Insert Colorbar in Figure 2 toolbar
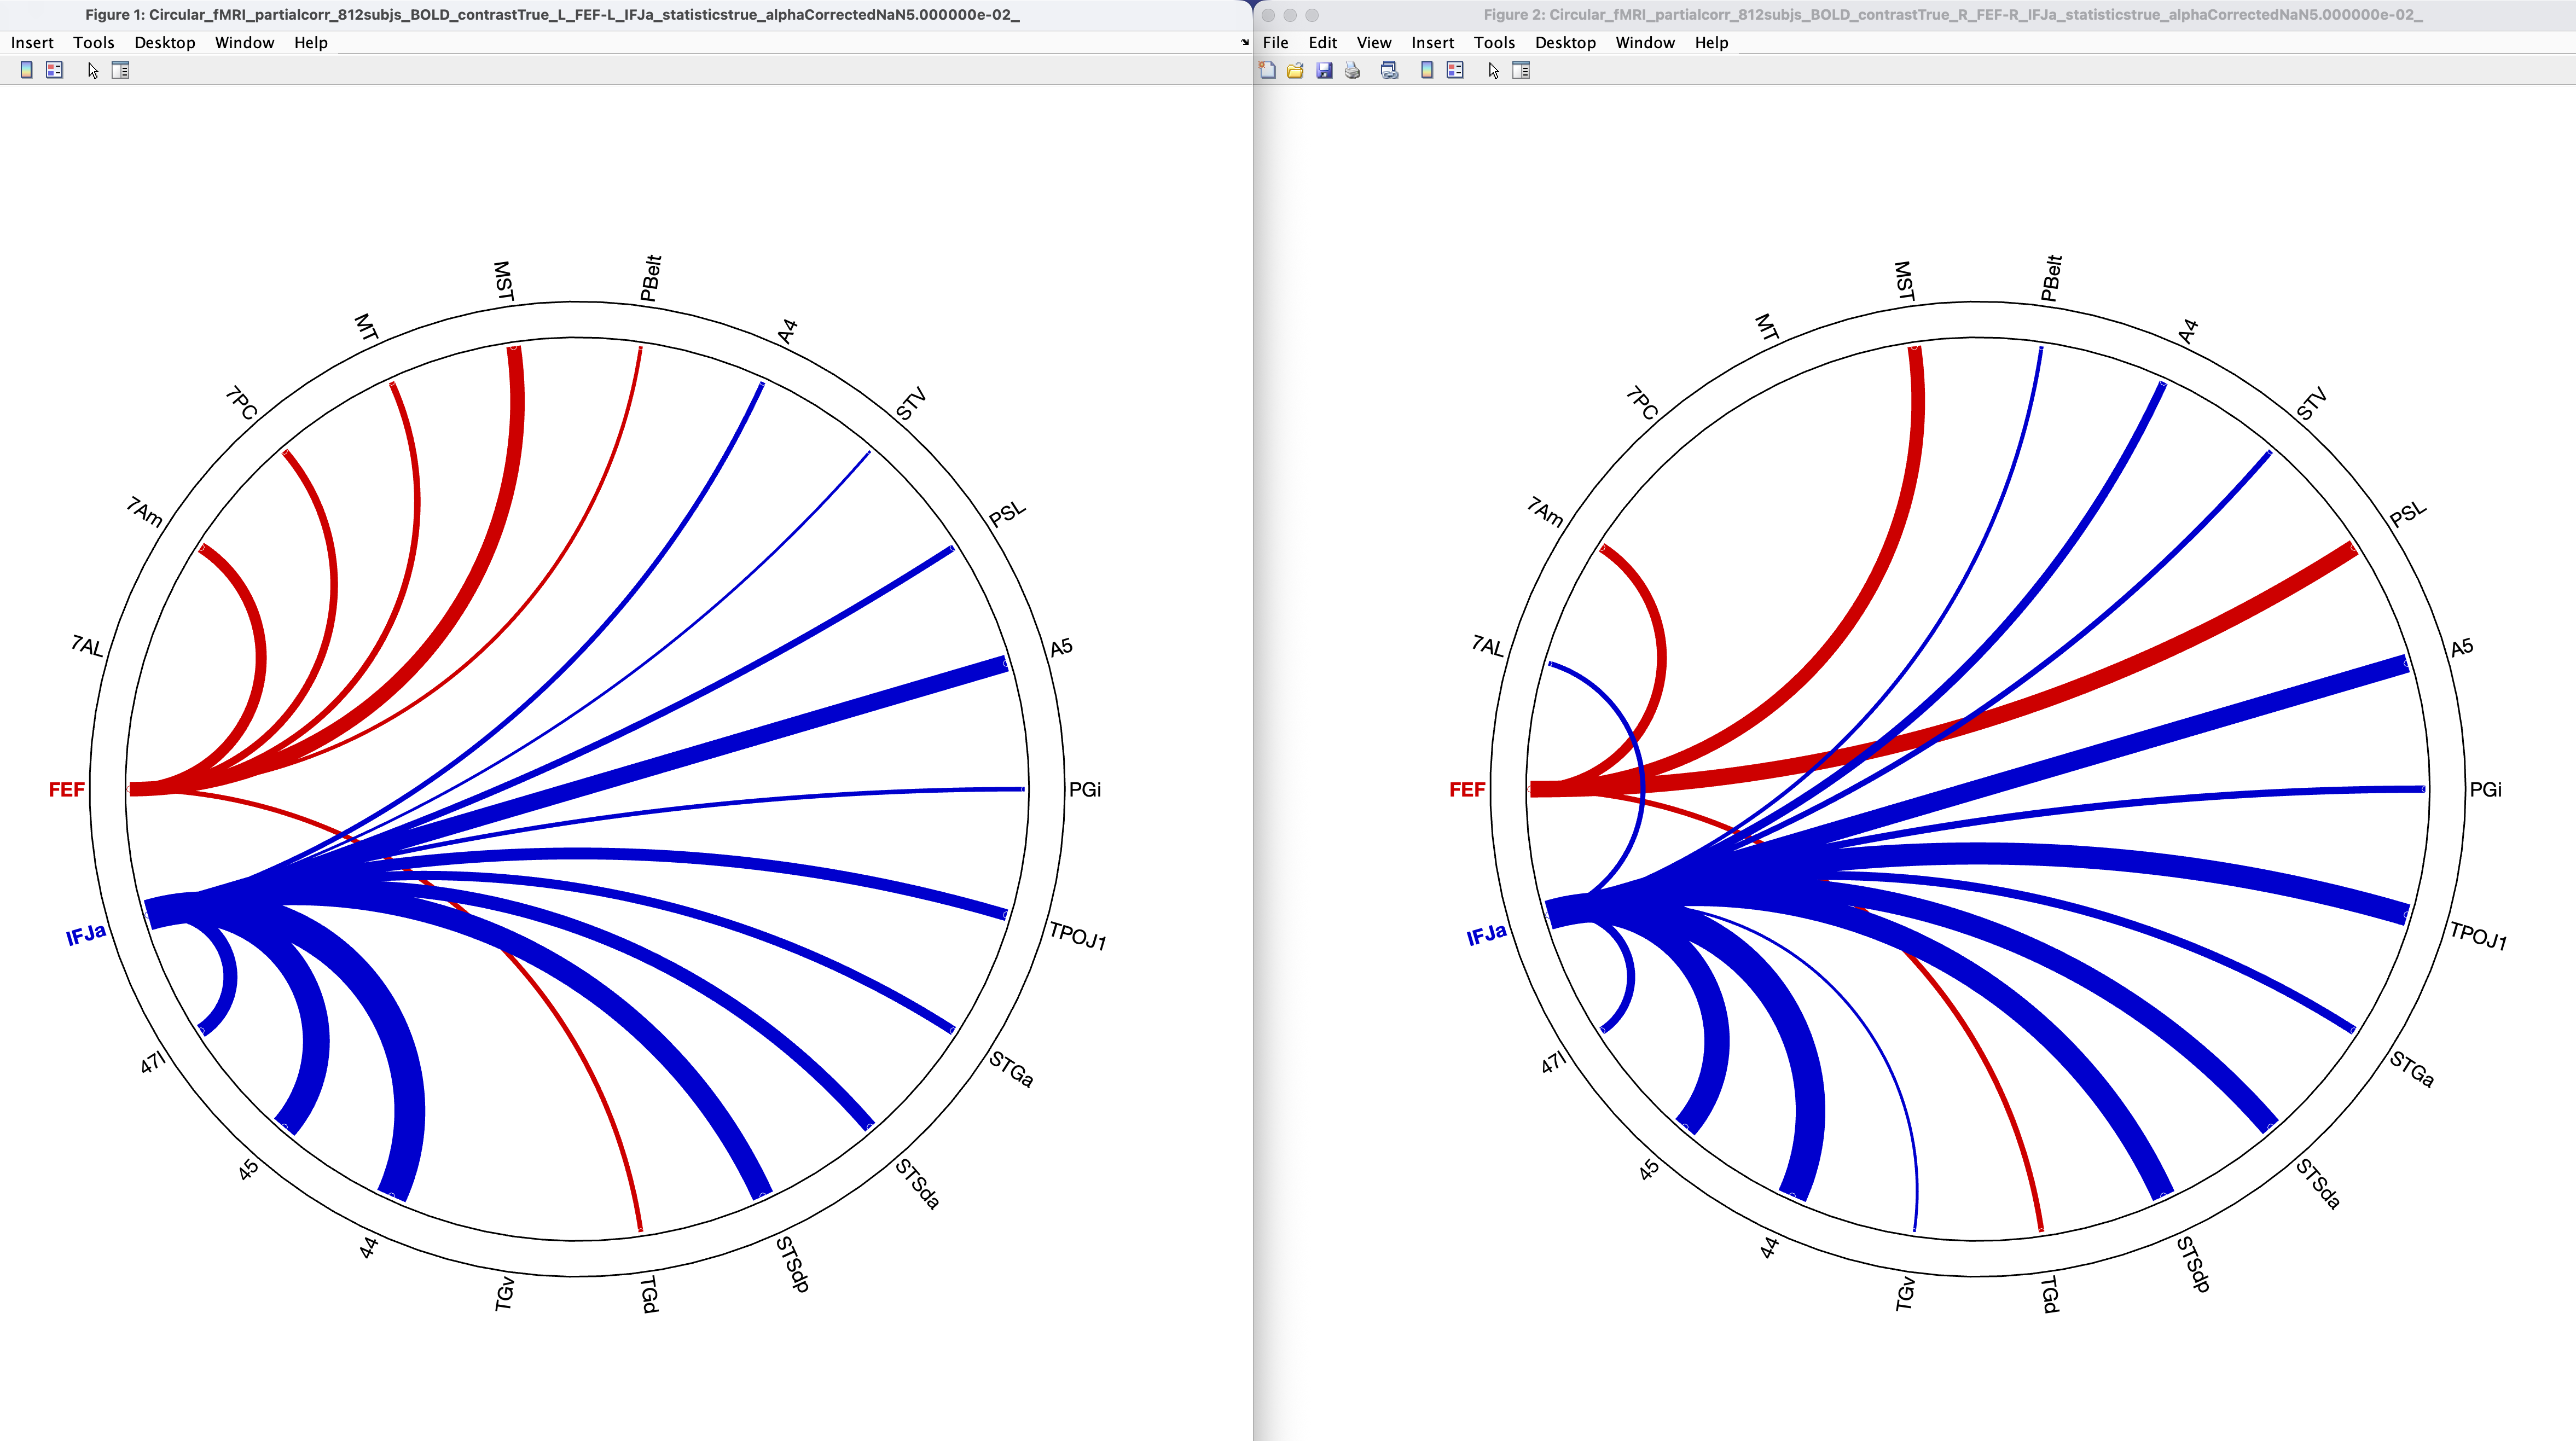 pos(1427,70)
